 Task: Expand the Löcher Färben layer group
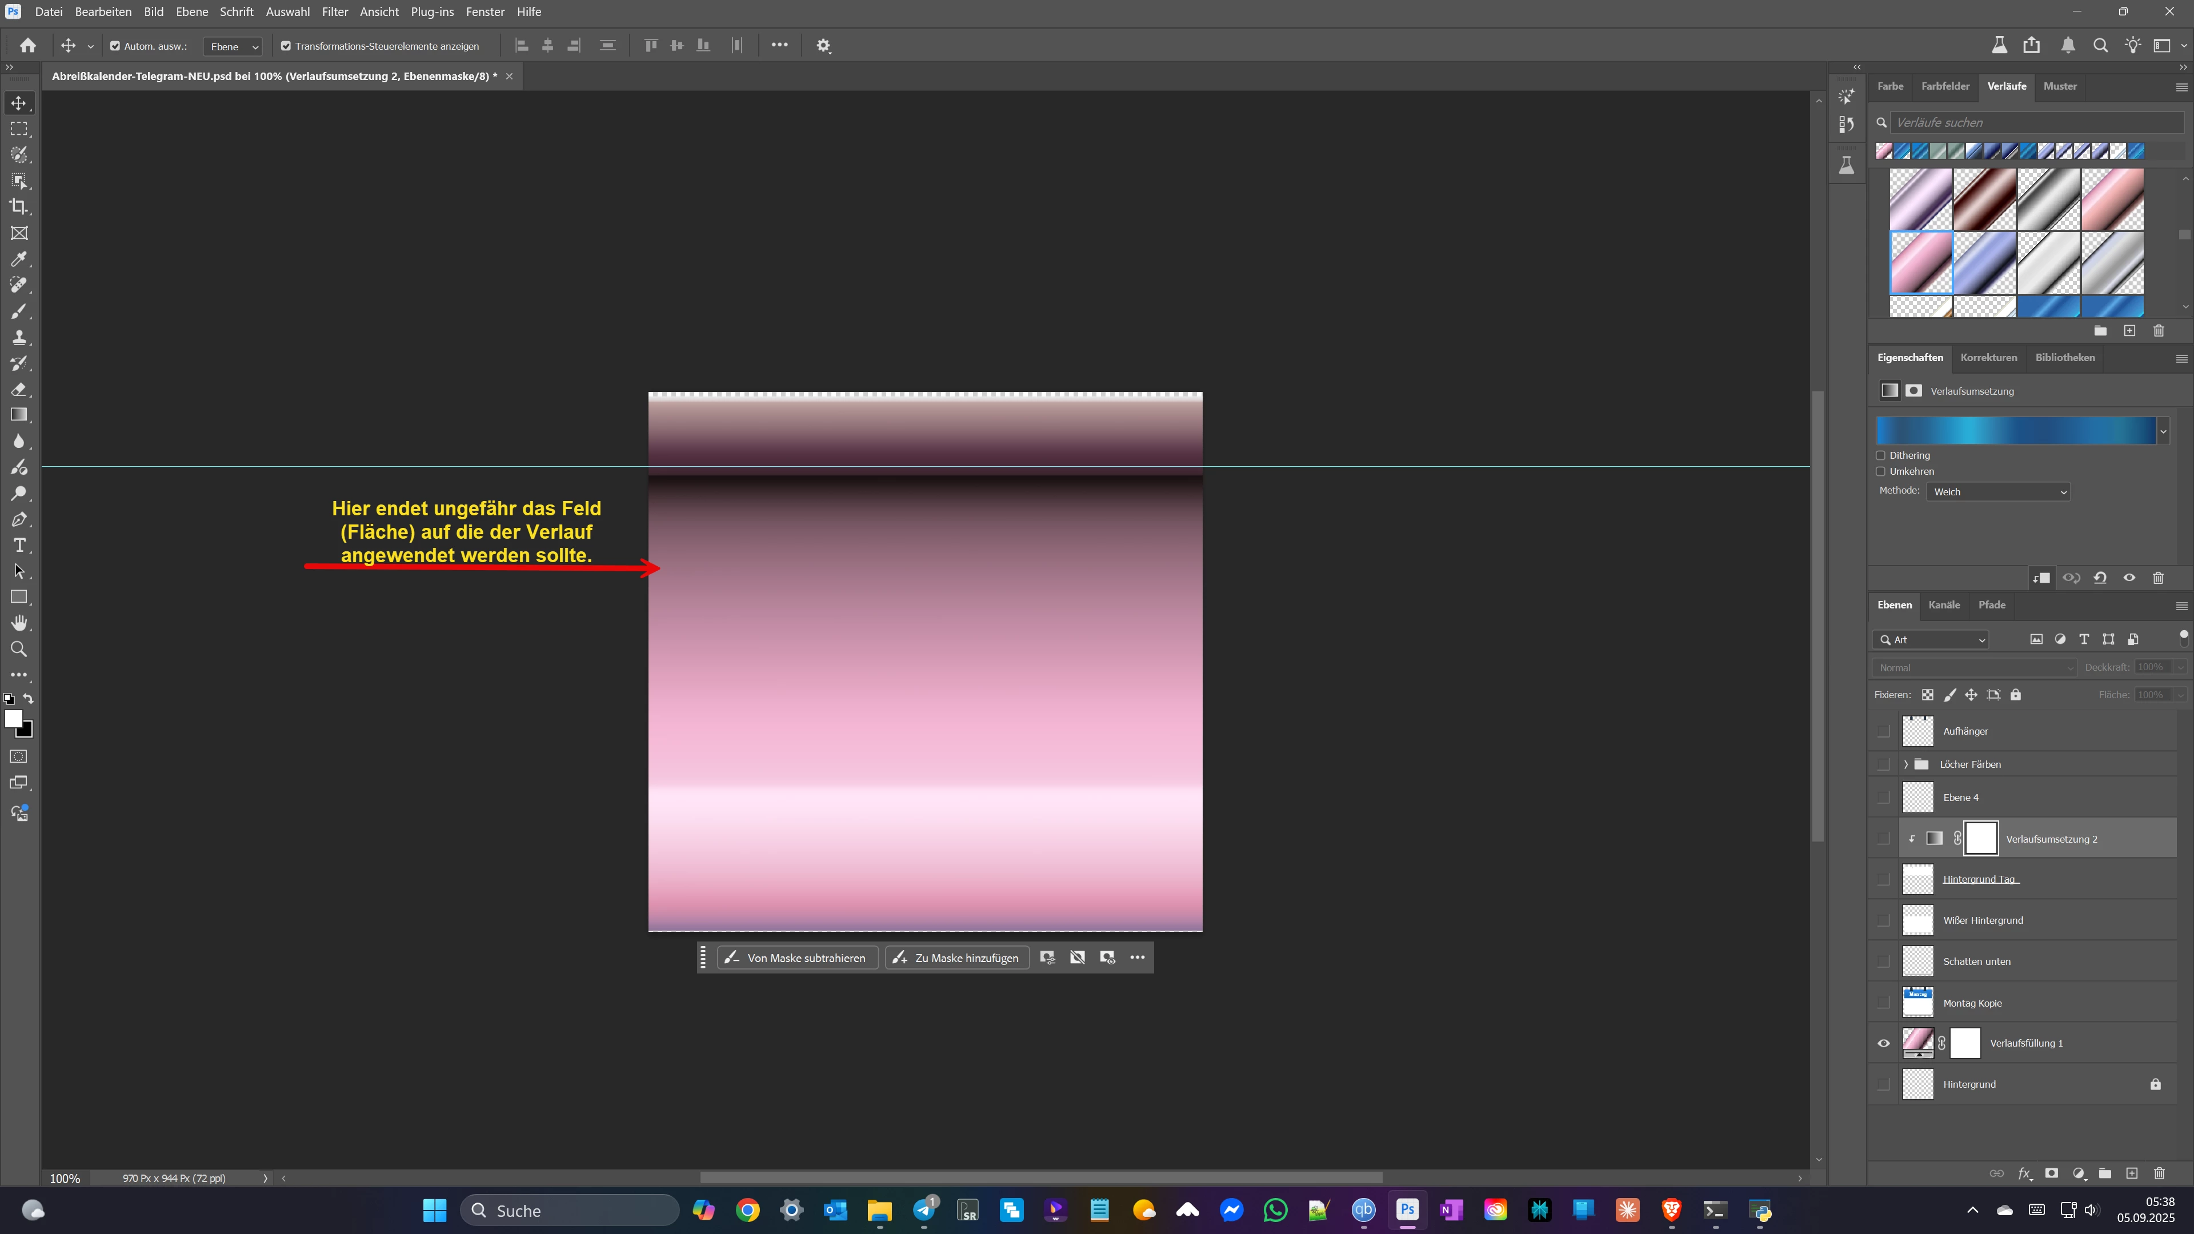[1906, 765]
